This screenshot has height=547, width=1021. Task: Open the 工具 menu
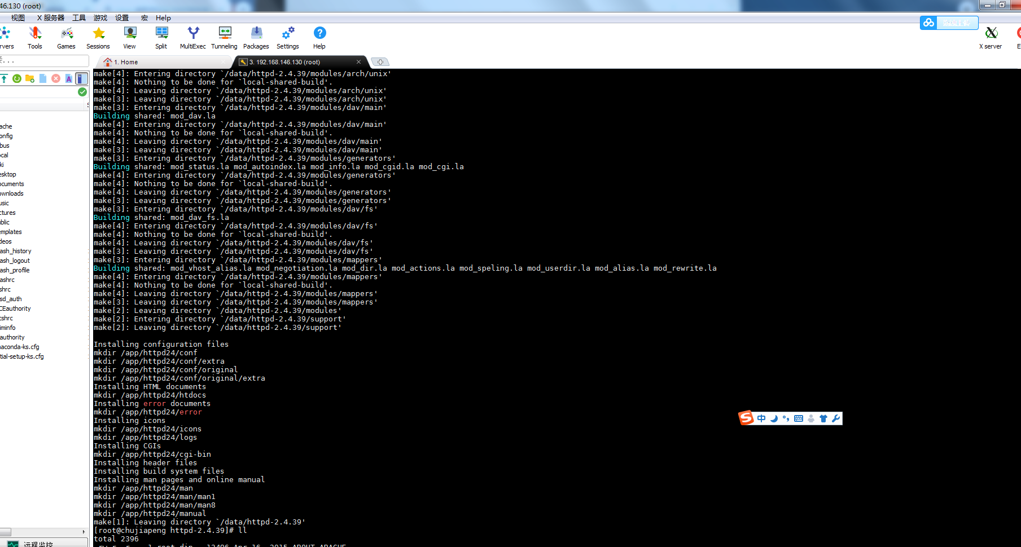point(79,18)
